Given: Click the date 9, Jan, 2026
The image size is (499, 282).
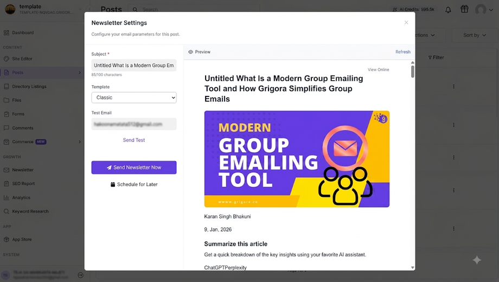Looking at the screenshot, I should [218, 229].
